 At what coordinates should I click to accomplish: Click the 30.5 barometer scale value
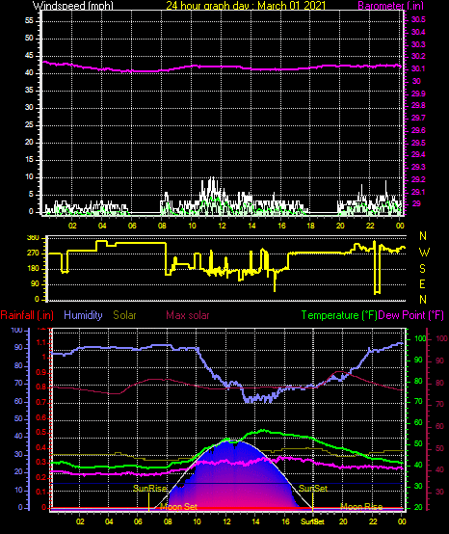click(418, 19)
